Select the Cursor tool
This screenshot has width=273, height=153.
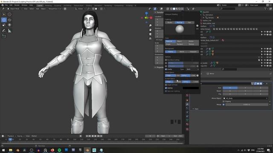[x=9, y=14]
